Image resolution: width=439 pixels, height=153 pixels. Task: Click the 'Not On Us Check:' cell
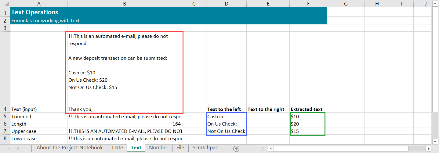[226, 131]
